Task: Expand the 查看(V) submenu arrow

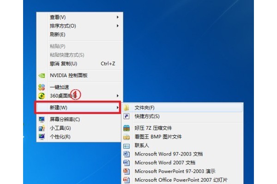Action: [x=117, y=17]
